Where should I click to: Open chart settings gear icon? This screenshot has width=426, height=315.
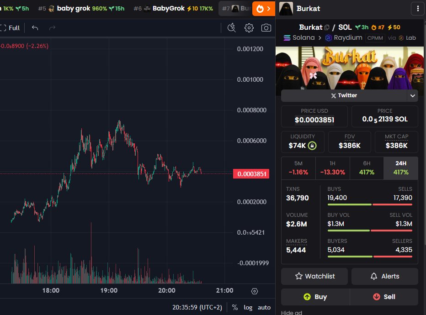click(x=249, y=28)
